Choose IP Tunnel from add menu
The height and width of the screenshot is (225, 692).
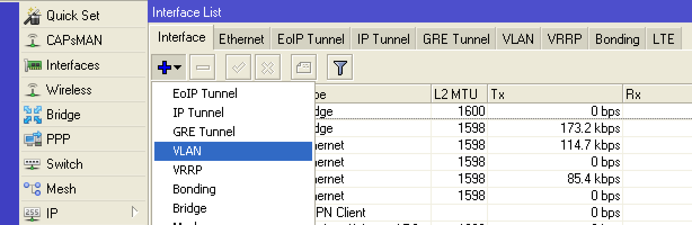233,112
